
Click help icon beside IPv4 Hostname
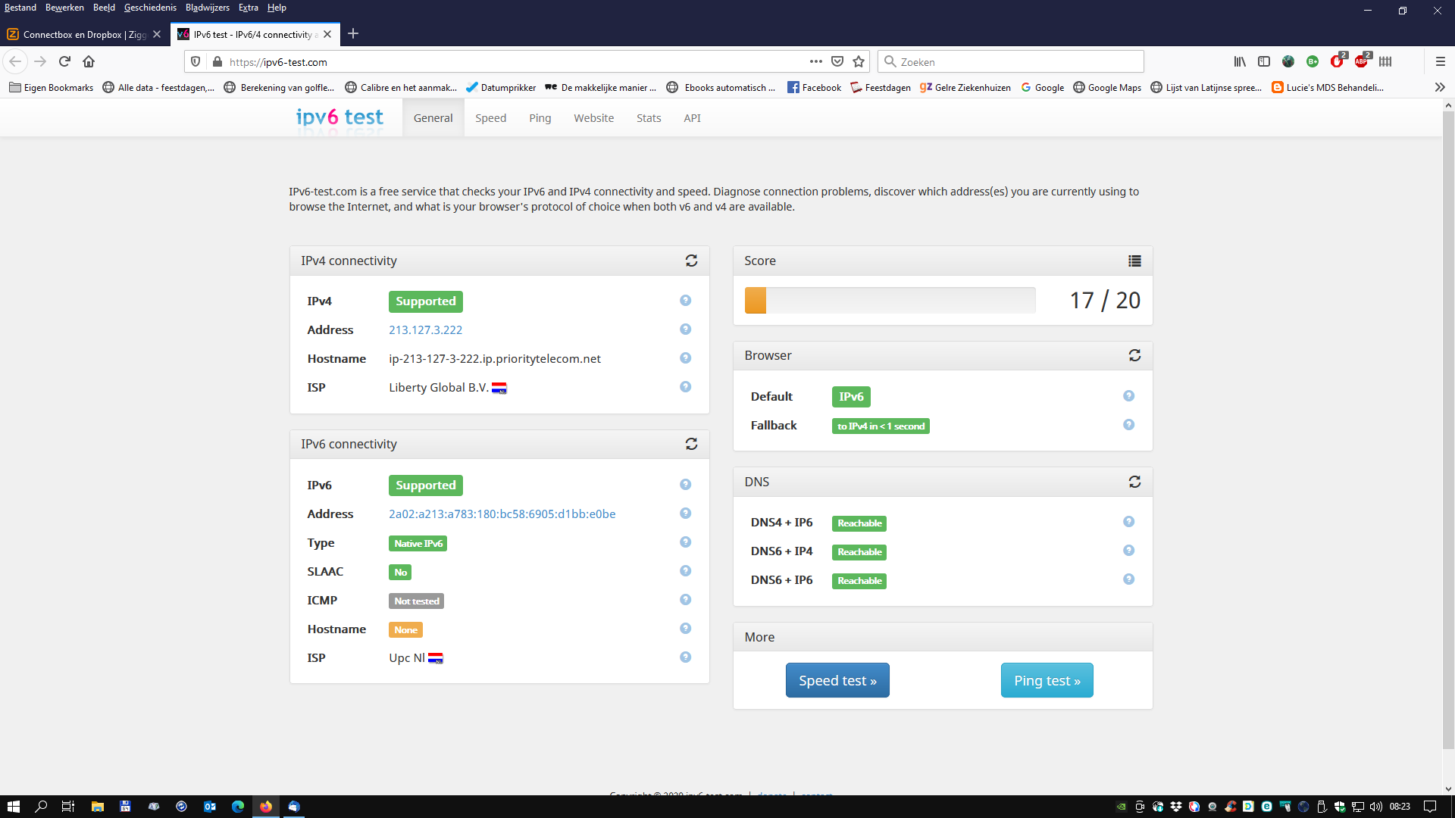(685, 358)
